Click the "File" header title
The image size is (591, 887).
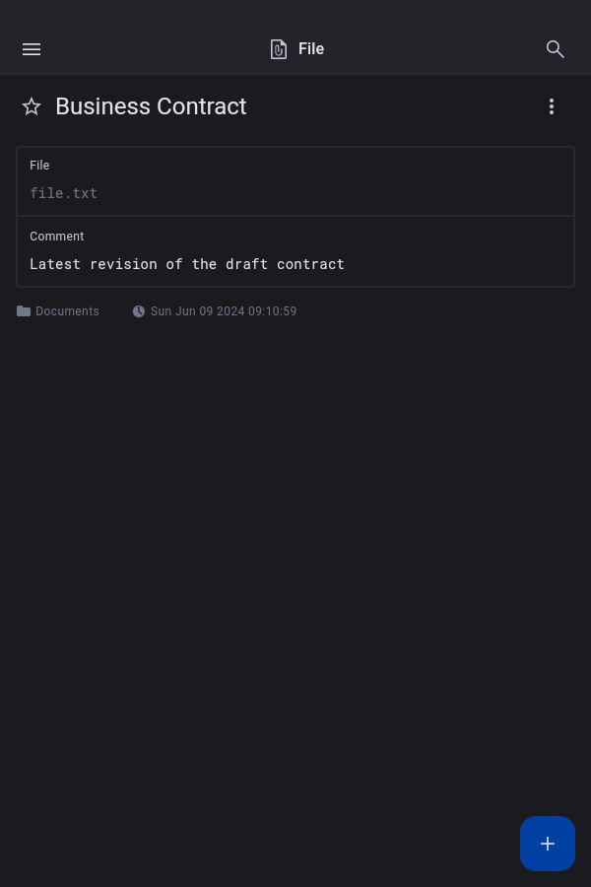311,49
